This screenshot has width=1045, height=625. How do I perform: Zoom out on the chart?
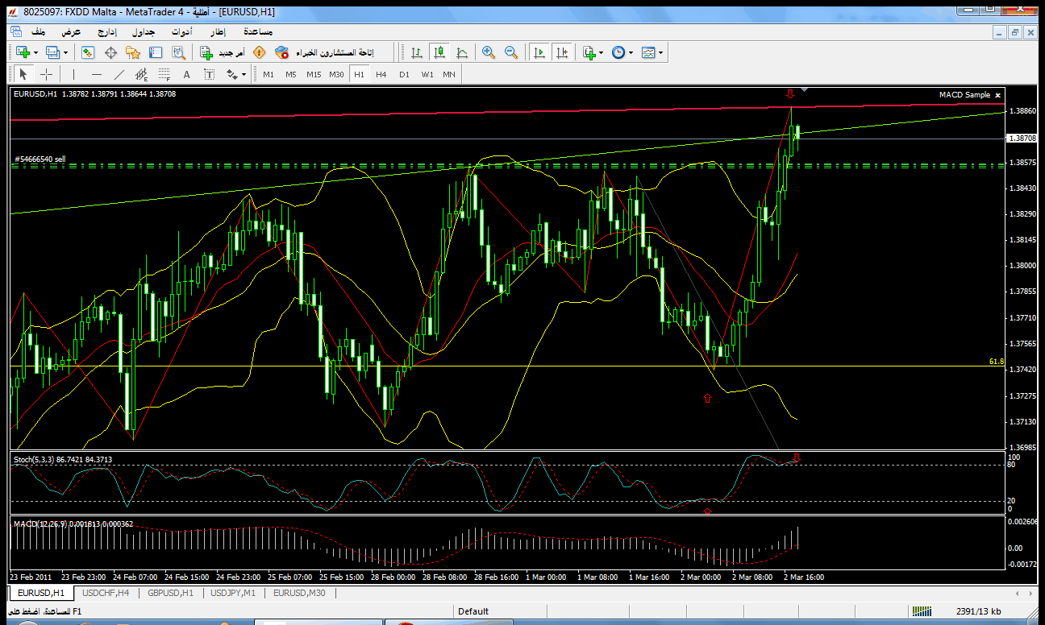click(x=511, y=52)
